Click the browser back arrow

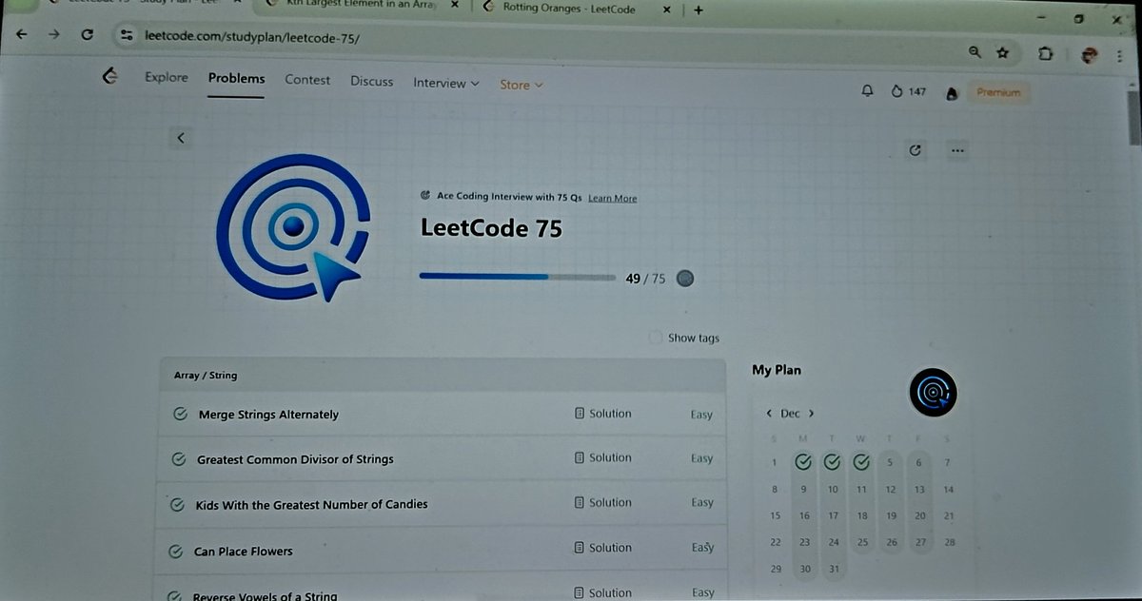point(22,34)
